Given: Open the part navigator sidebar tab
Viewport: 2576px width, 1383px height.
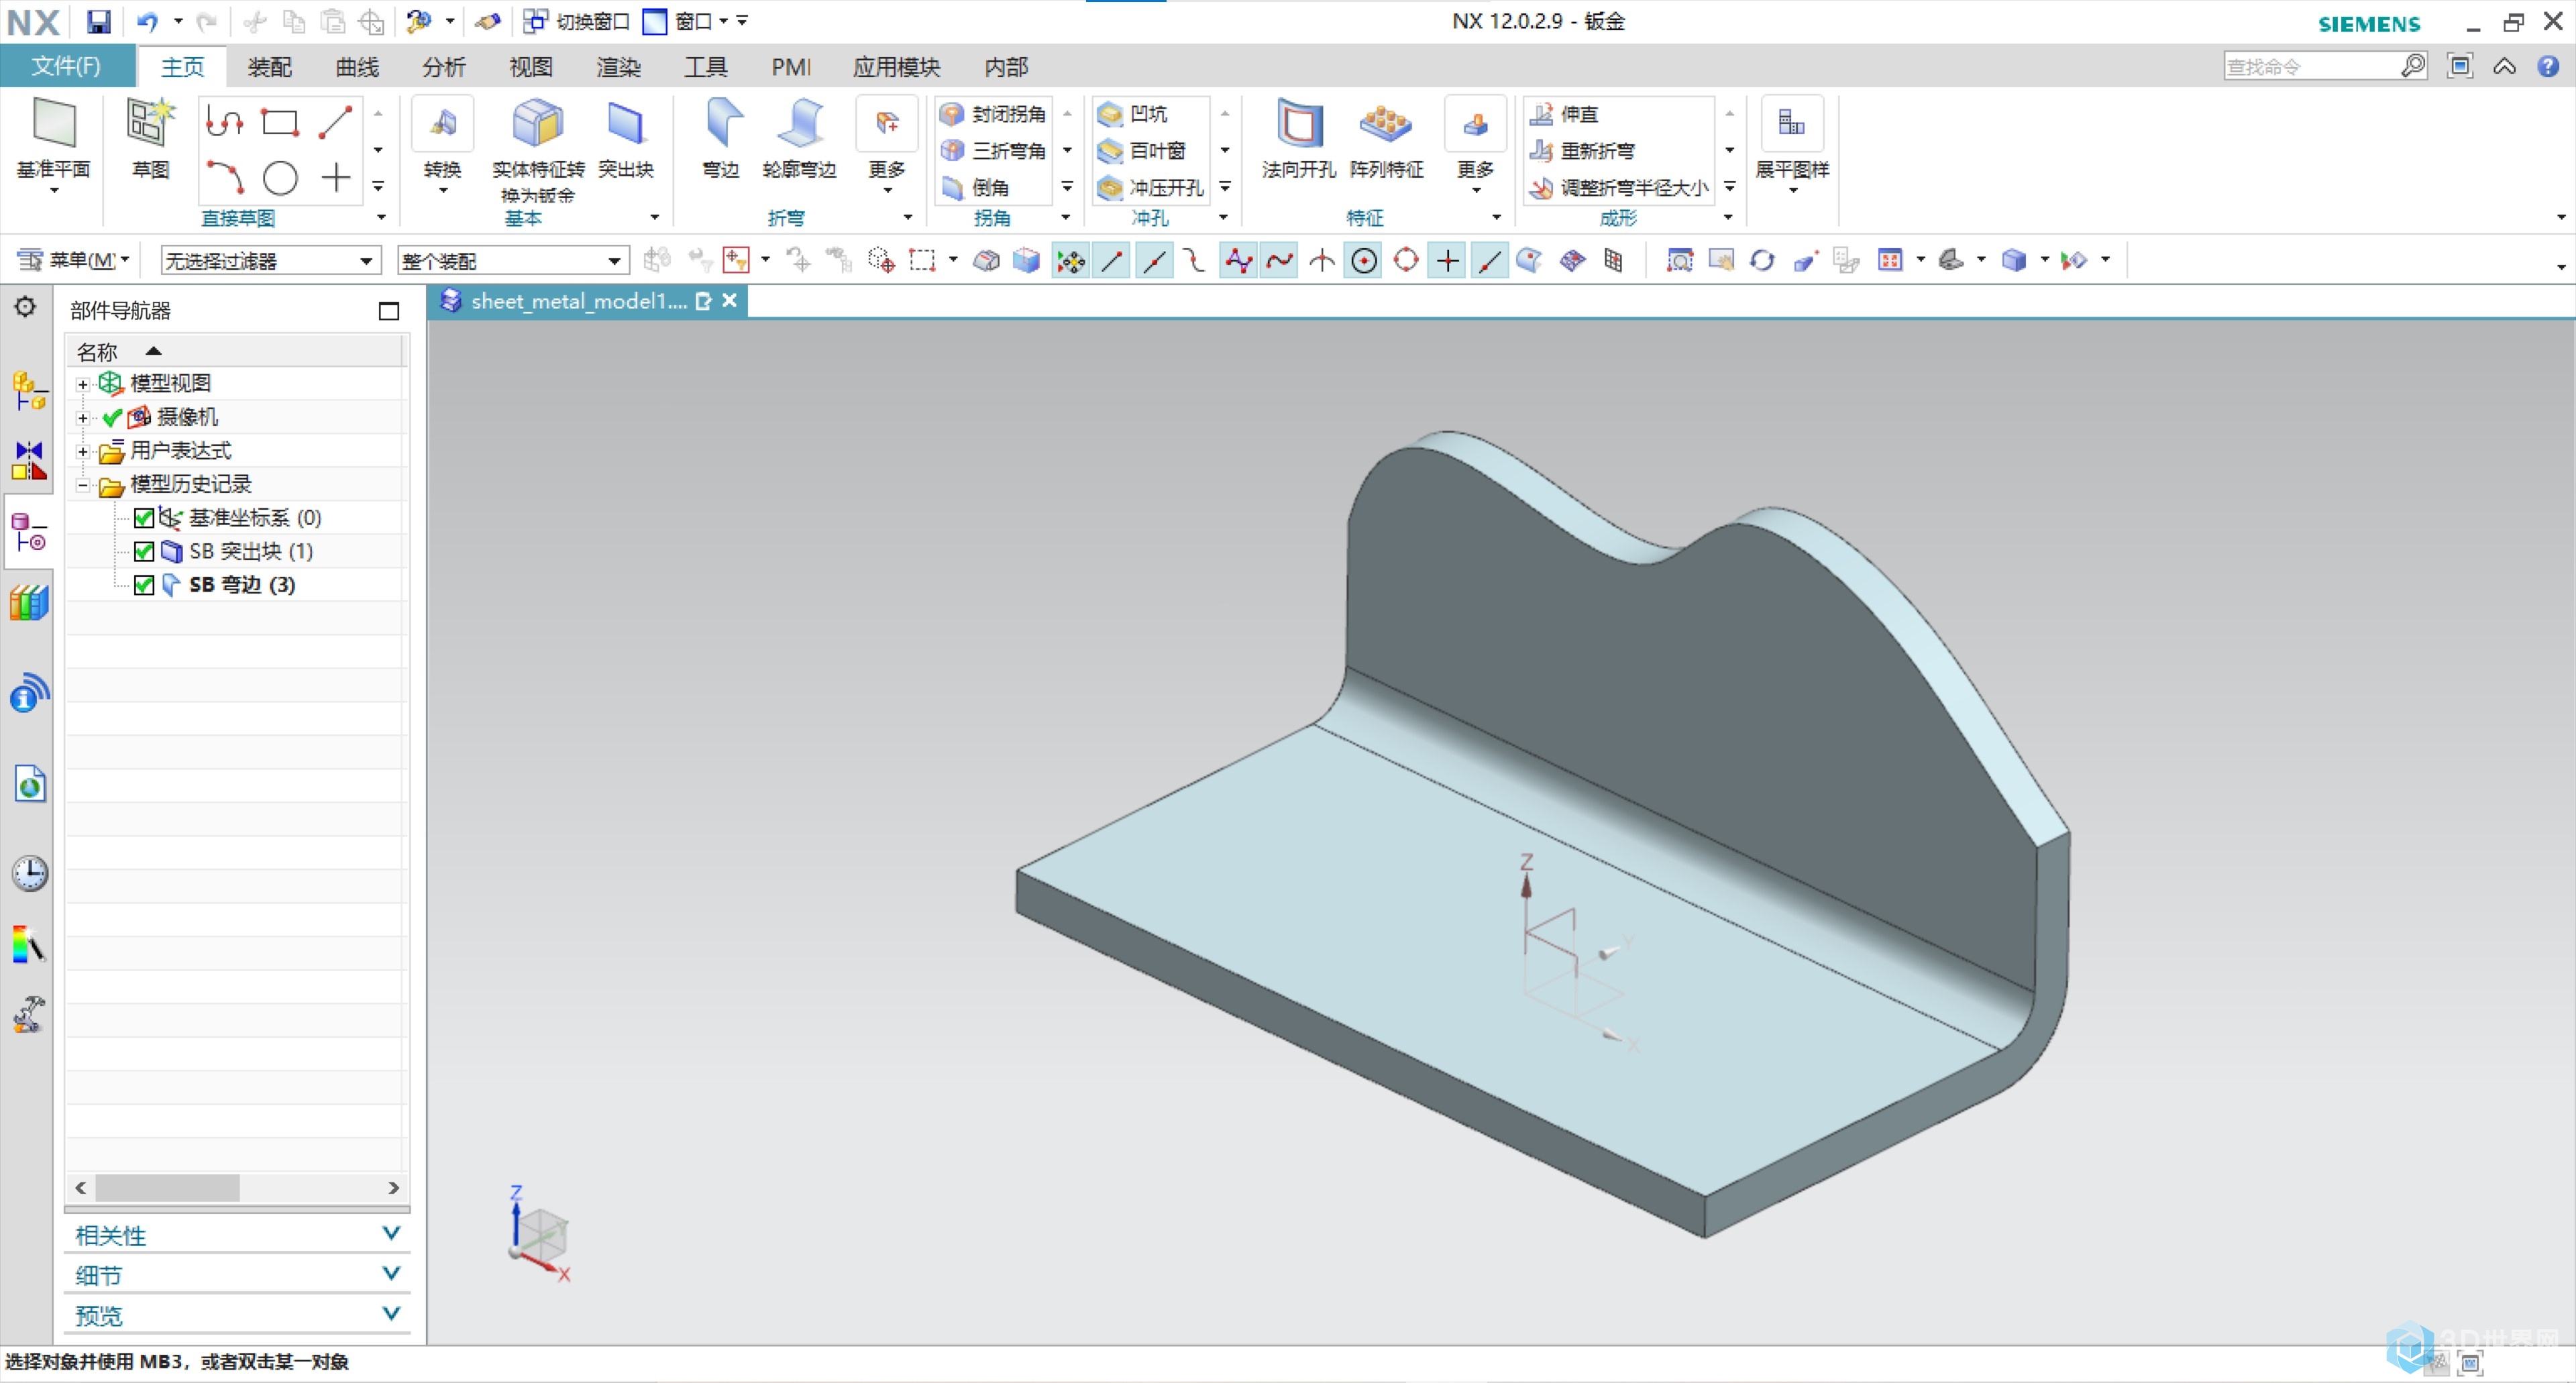Looking at the screenshot, I should (29, 531).
